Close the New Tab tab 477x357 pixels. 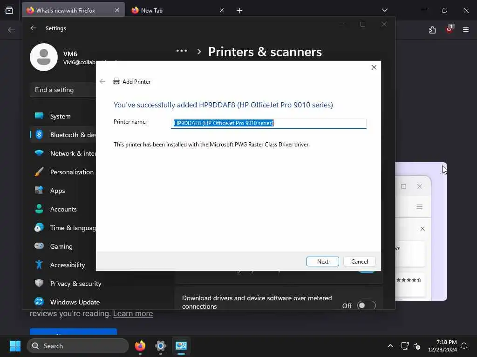coord(221,10)
